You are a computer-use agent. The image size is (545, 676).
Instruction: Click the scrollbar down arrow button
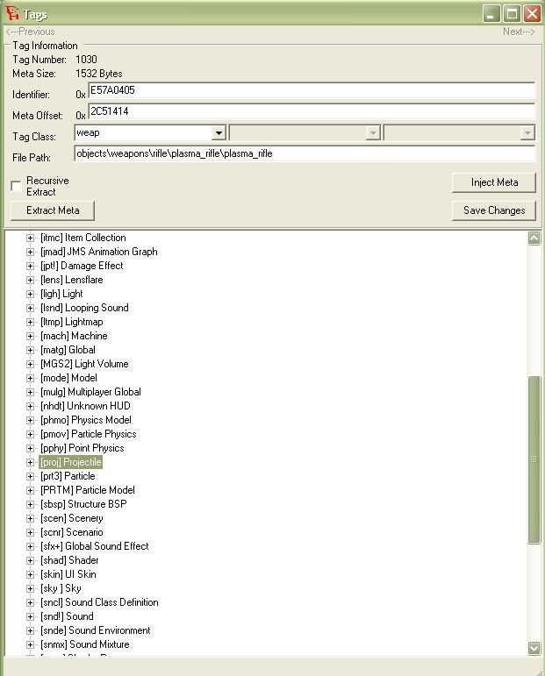pos(534,648)
